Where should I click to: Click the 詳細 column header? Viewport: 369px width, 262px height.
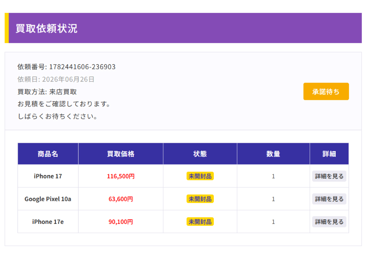329,154
